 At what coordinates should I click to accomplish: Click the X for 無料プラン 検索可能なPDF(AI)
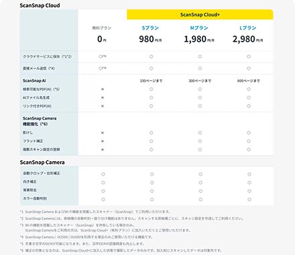pos(103,89)
